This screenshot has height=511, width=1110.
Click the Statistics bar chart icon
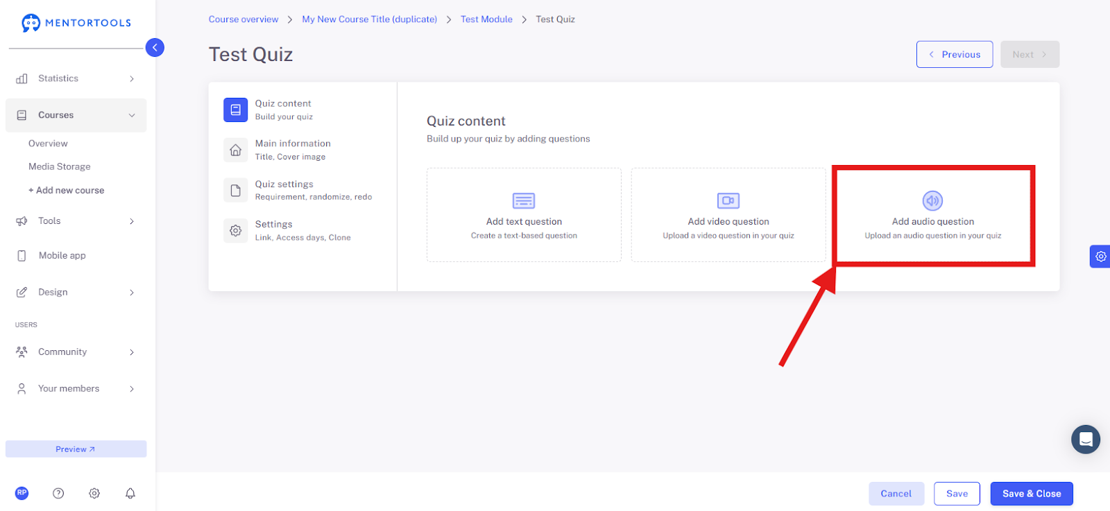tap(22, 78)
